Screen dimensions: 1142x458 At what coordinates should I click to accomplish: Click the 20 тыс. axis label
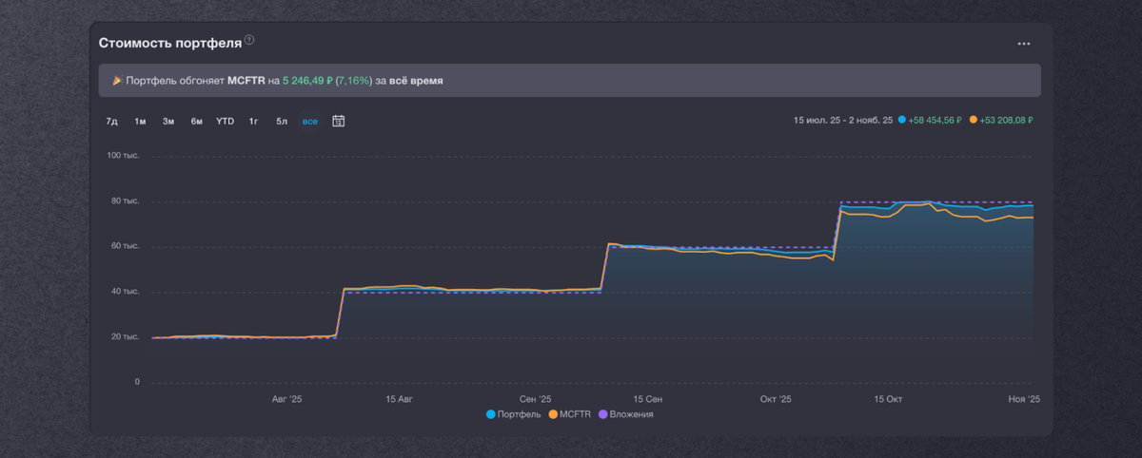(126, 336)
